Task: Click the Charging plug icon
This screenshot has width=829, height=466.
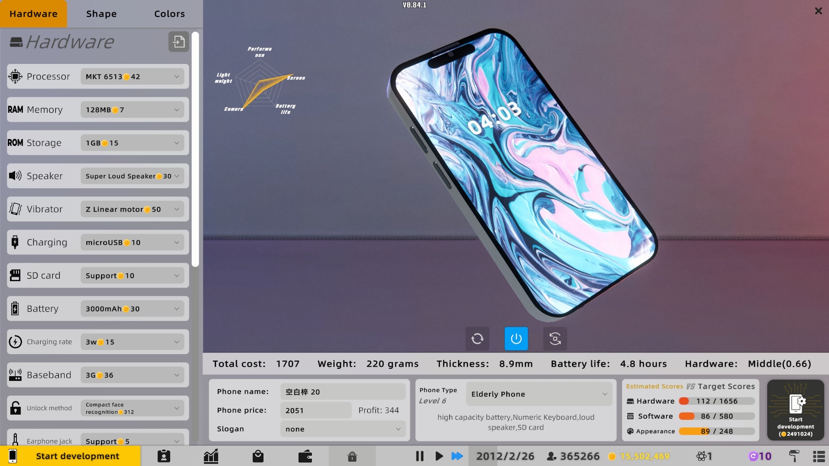Action: pyautogui.click(x=15, y=242)
